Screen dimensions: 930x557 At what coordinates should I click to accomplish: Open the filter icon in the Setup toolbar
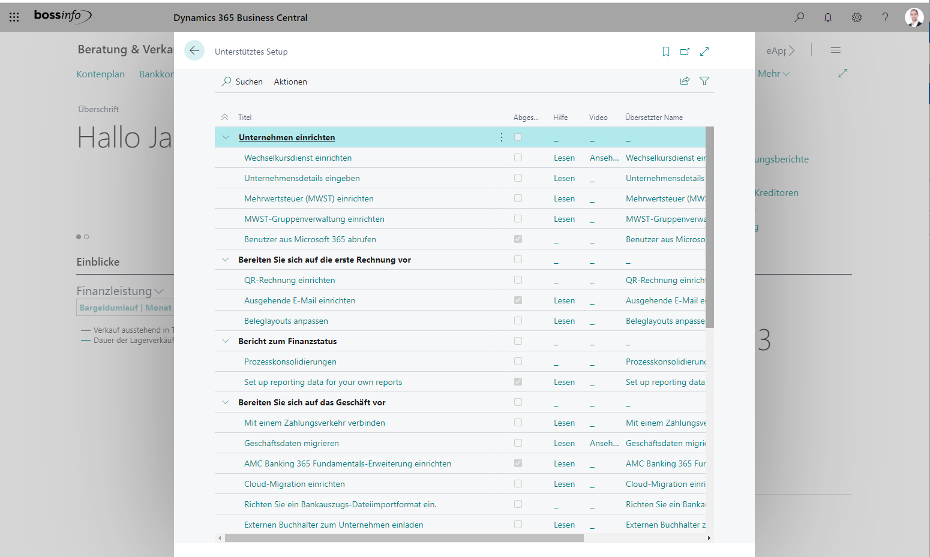(704, 80)
